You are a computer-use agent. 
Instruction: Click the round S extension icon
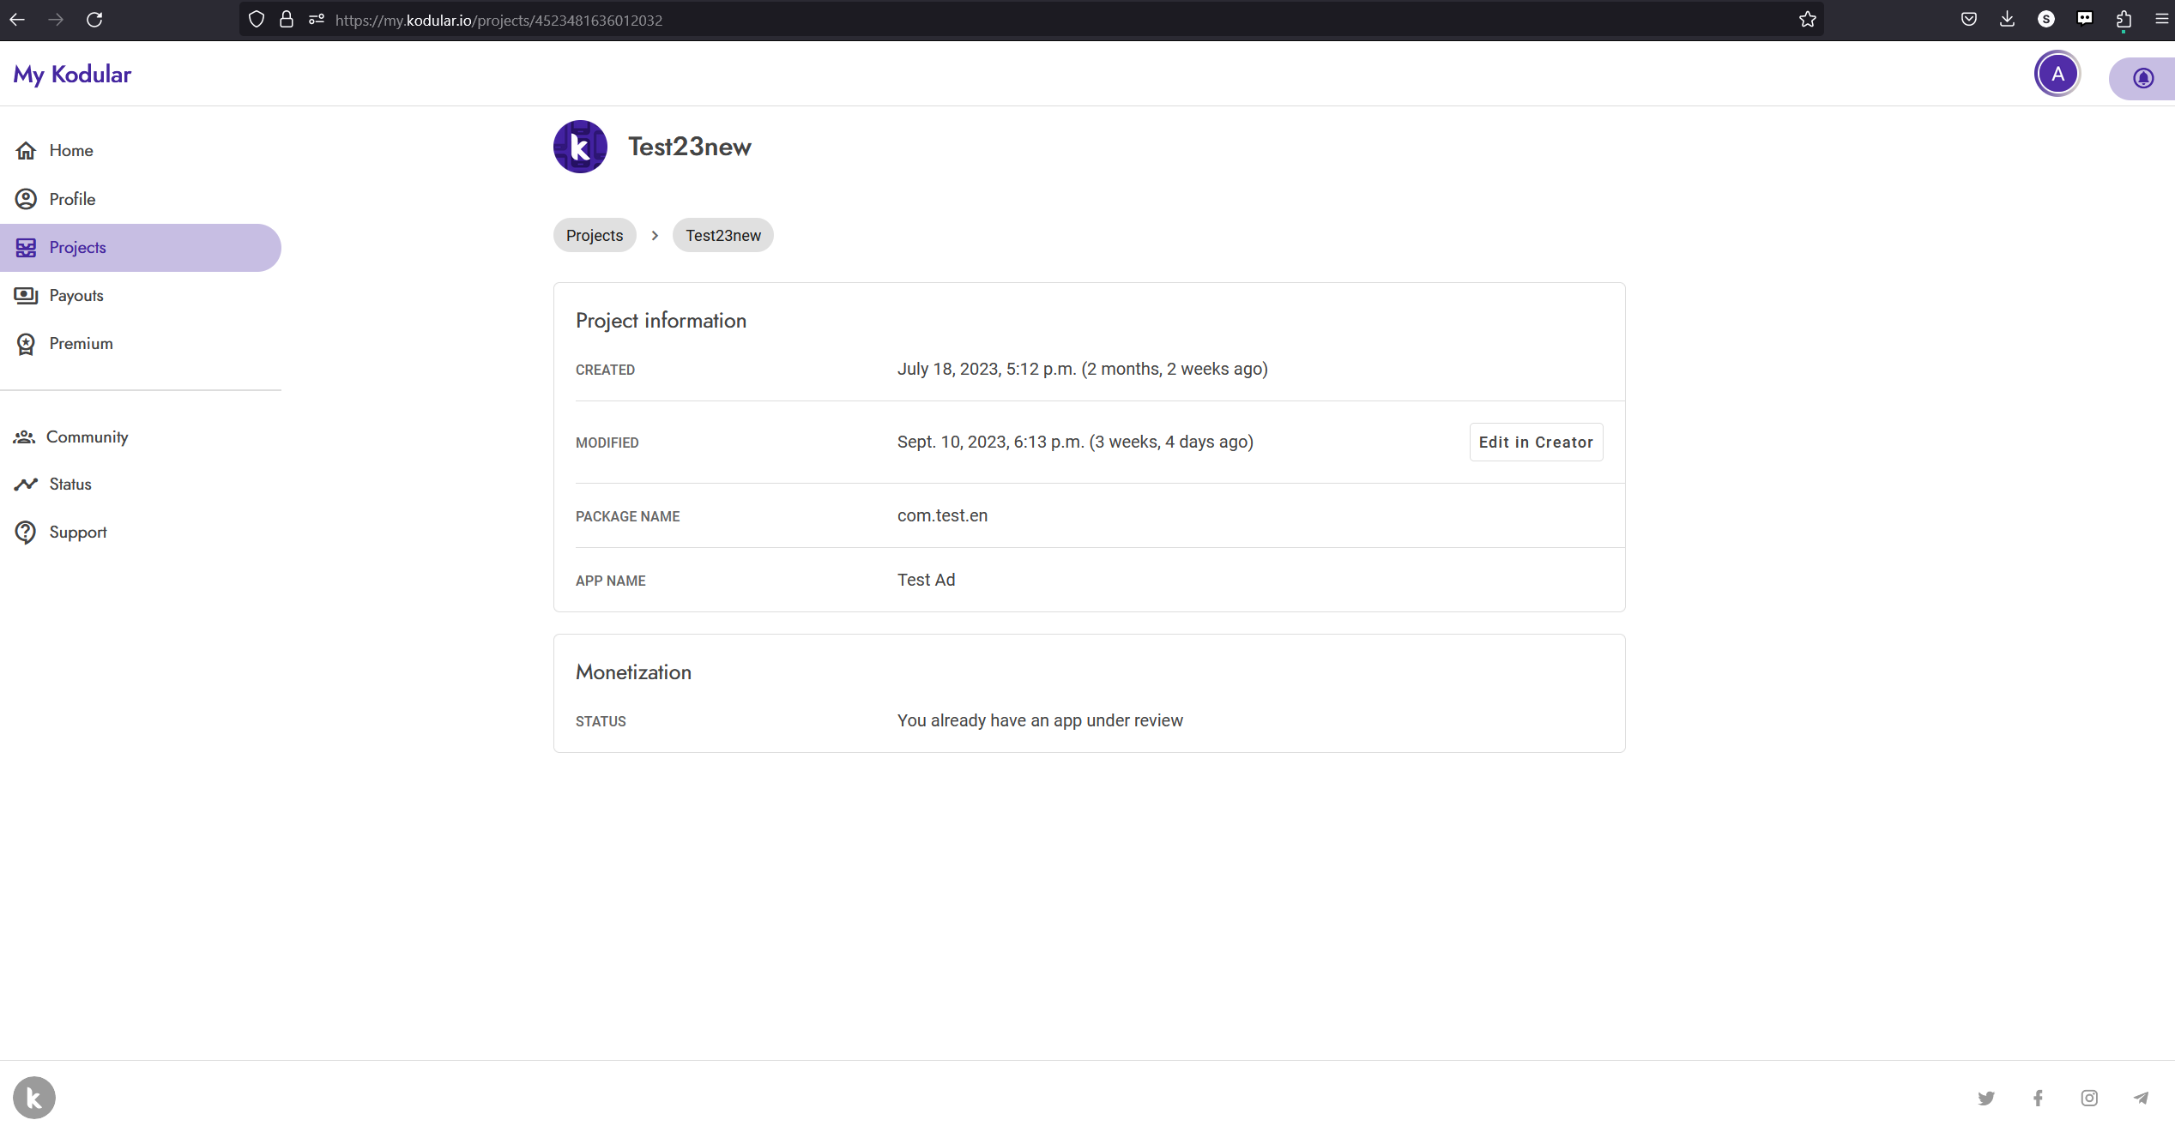tap(2045, 19)
